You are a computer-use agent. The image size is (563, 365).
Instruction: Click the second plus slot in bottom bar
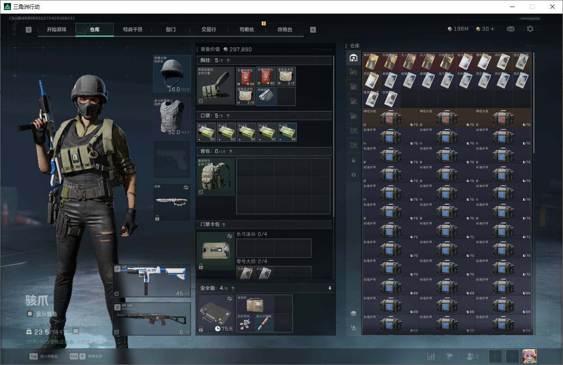tap(512, 356)
